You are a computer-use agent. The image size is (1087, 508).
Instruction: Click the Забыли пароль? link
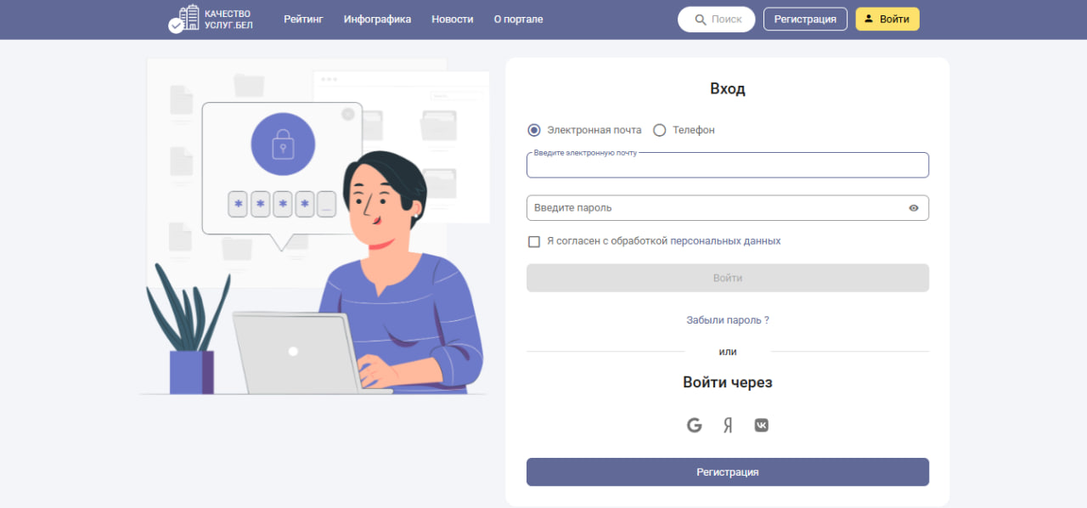pos(728,320)
